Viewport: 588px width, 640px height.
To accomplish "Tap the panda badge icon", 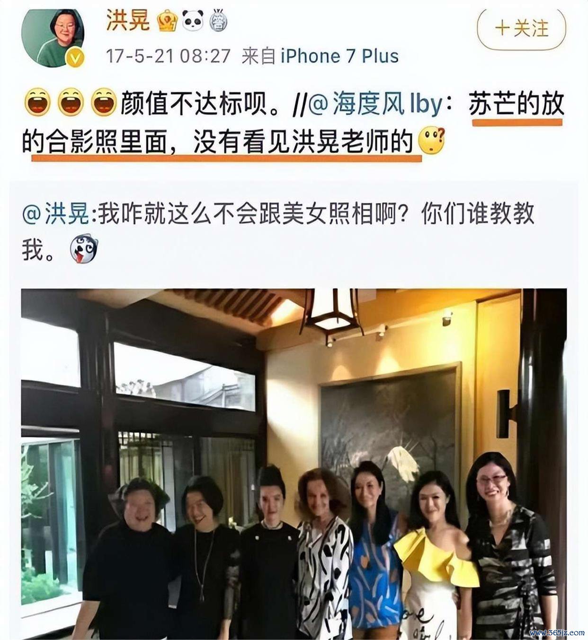I will pos(193,21).
